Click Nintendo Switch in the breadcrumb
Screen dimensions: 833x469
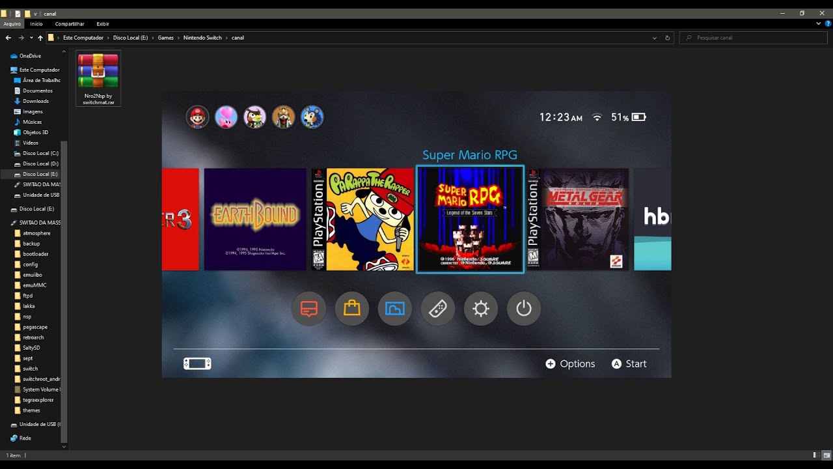pos(202,38)
